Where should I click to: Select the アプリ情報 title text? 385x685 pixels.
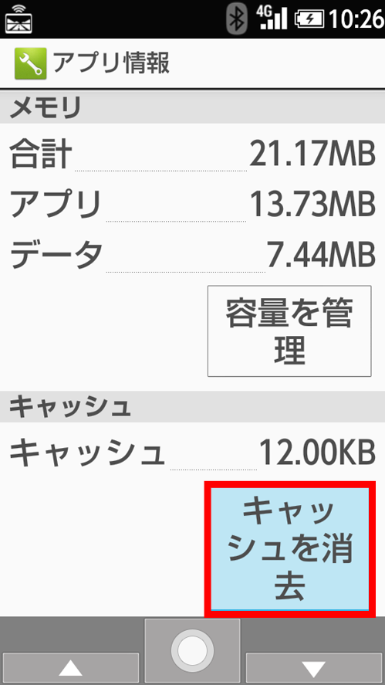[111, 64]
